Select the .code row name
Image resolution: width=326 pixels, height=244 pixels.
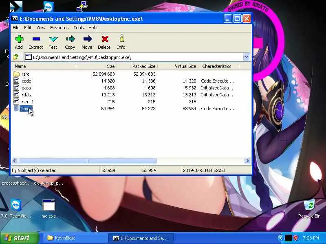[x=26, y=81]
